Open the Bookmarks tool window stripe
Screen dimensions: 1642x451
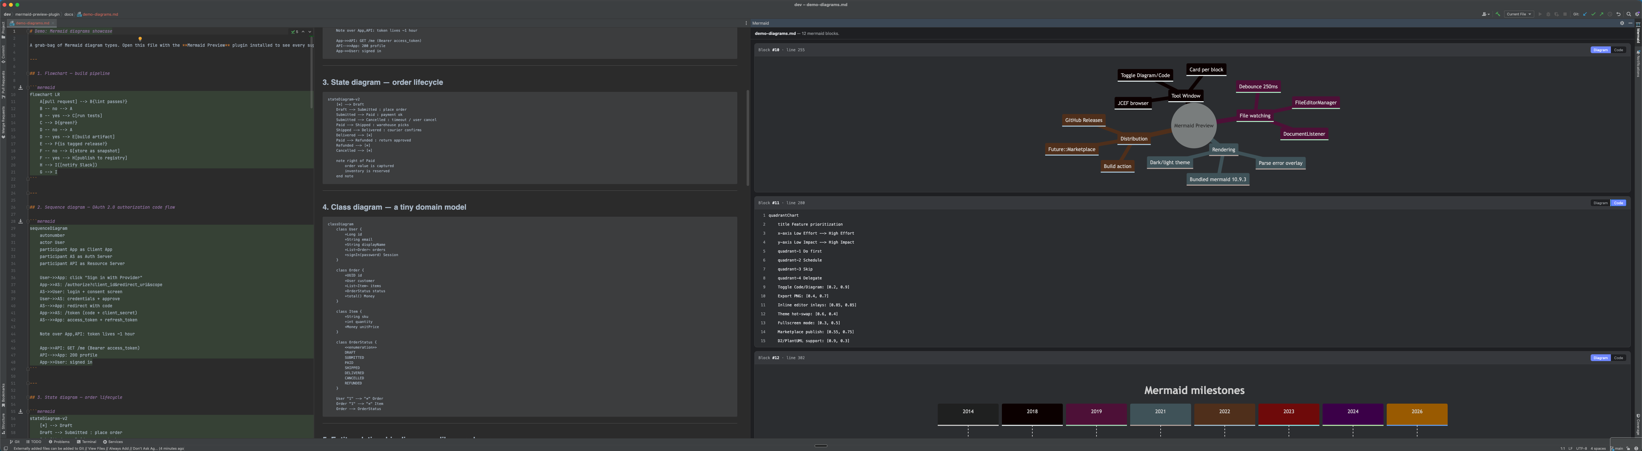point(3,395)
